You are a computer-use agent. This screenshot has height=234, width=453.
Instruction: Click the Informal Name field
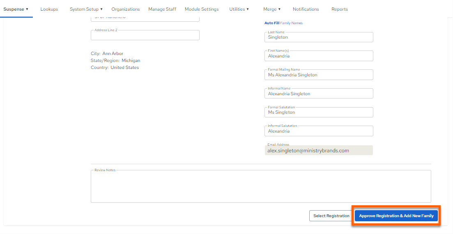point(319,94)
